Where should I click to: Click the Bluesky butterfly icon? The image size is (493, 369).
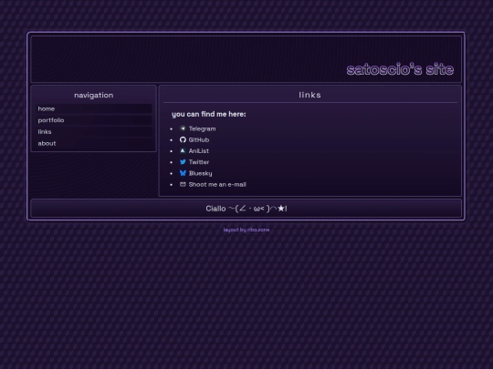[183, 173]
